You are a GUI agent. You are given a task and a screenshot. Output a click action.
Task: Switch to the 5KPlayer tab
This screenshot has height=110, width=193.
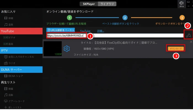pos(89,4)
